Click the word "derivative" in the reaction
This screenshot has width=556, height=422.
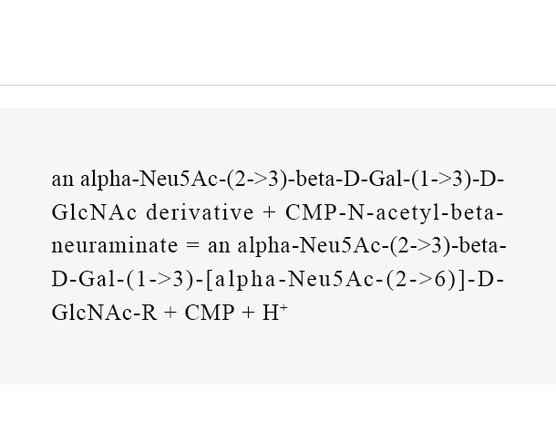tap(200, 212)
